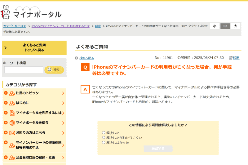This screenshot has width=248, height=165.
Task: Click chevron on よくあるご質問トップへ戻る banner
Action: point(6,48)
